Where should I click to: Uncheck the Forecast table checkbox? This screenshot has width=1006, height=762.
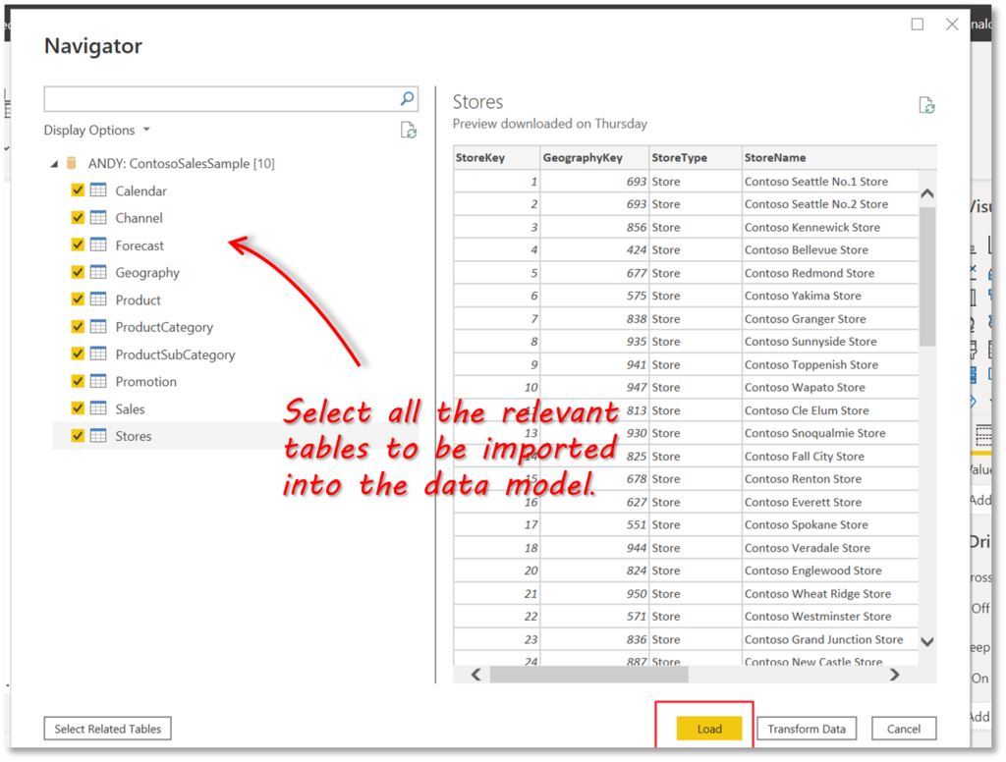coord(77,245)
